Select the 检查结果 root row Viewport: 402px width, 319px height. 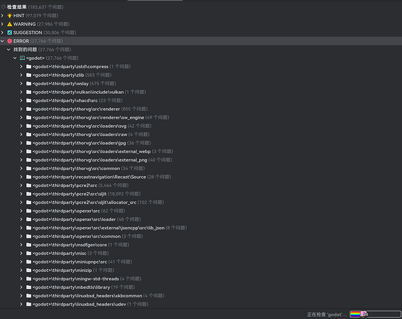[x=201, y=7]
